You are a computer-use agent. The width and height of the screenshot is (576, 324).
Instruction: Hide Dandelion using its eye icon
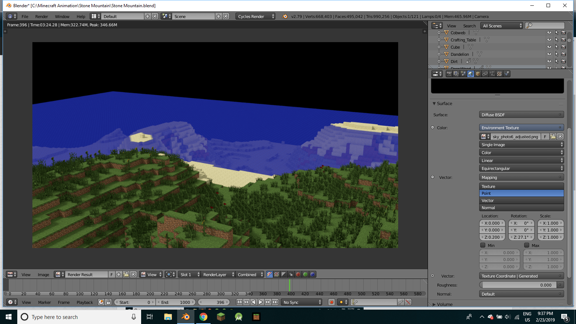tap(549, 54)
